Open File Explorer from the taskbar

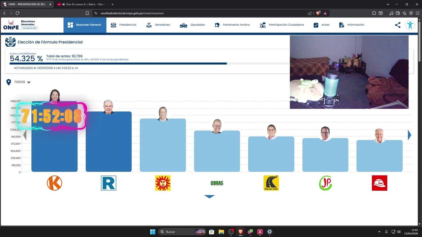click(221, 232)
